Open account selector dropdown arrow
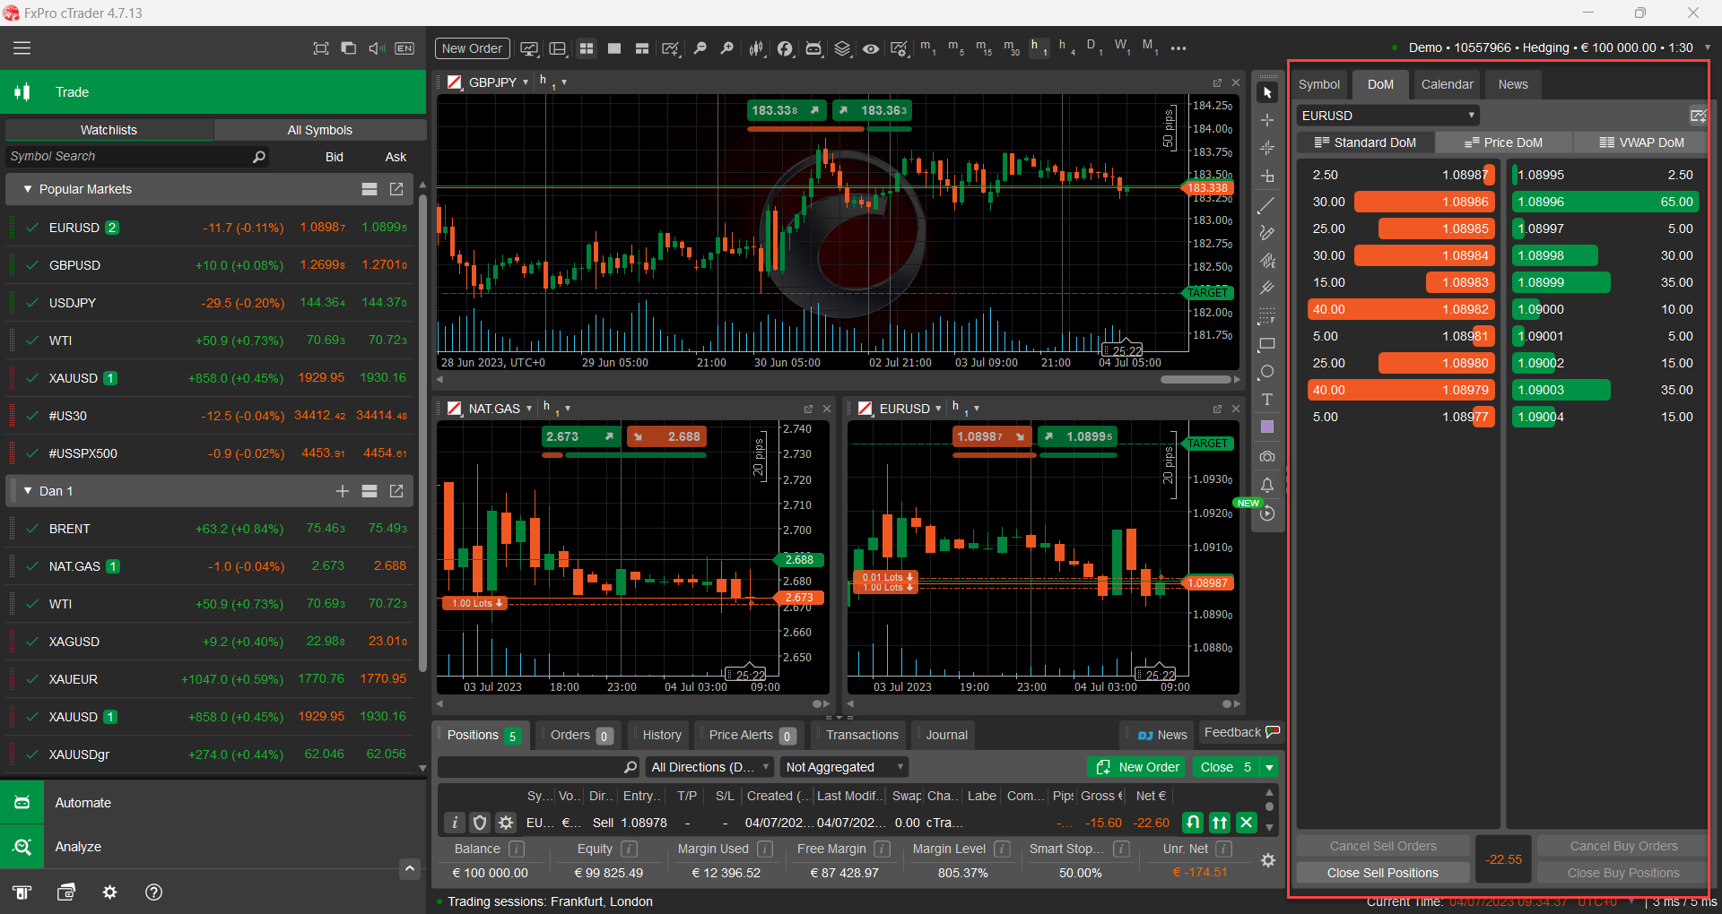 [x=1707, y=47]
